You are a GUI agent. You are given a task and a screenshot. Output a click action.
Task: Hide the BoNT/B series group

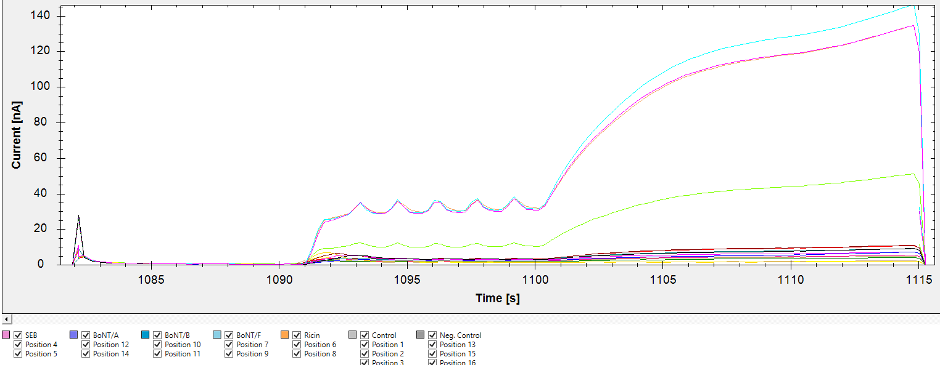(x=157, y=335)
